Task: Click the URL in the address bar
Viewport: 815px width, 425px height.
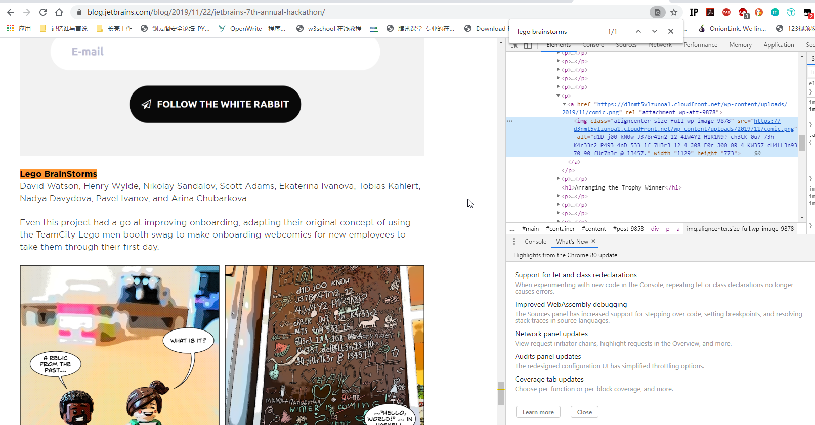Action: 206,12
